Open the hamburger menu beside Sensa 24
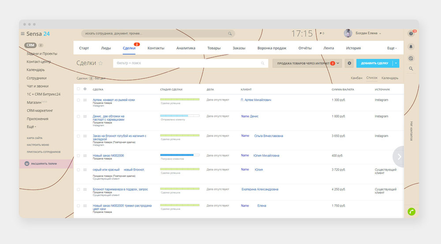Image resolution: width=441 pixels, height=244 pixels. [x=22, y=34]
